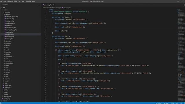This screenshot has width=185, height=104.
Task: Click the controller breadcrumb segment
Action: [51, 8]
